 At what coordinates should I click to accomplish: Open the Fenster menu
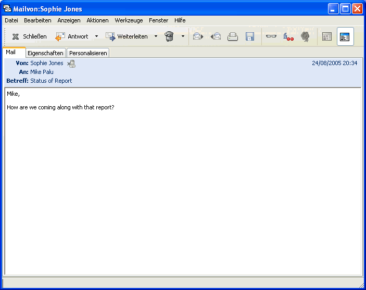[158, 20]
